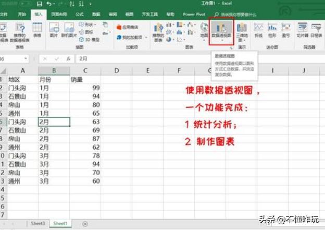
Task: Select the 销量 header cell
Action: pos(85,79)
